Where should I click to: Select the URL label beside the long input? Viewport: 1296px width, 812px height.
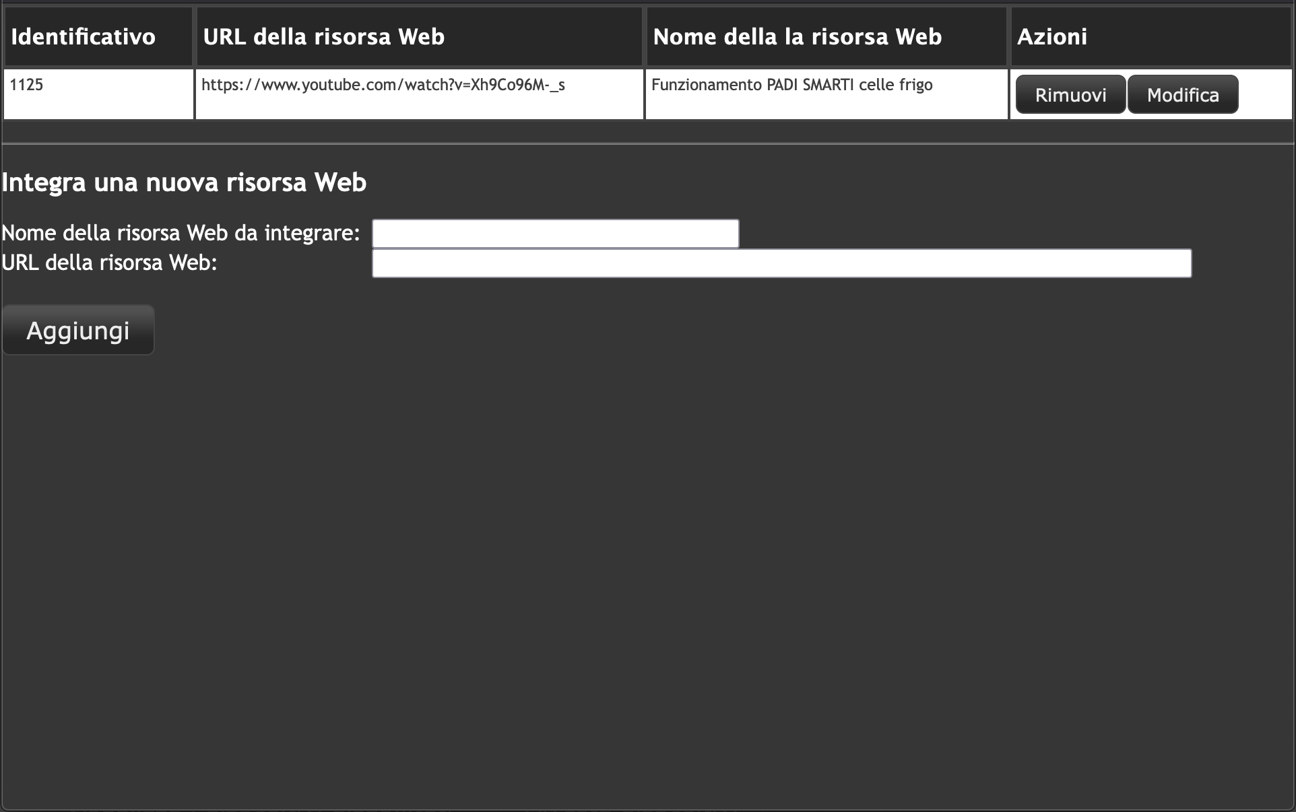pos(109,263)
